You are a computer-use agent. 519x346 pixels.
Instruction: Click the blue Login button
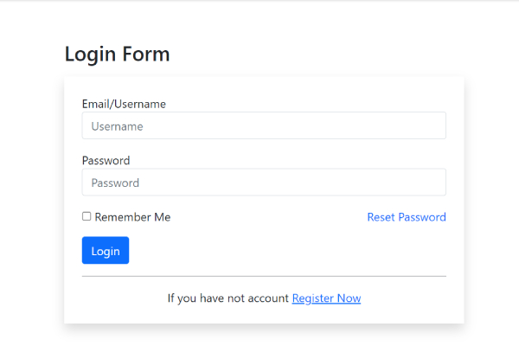(106, 250)
